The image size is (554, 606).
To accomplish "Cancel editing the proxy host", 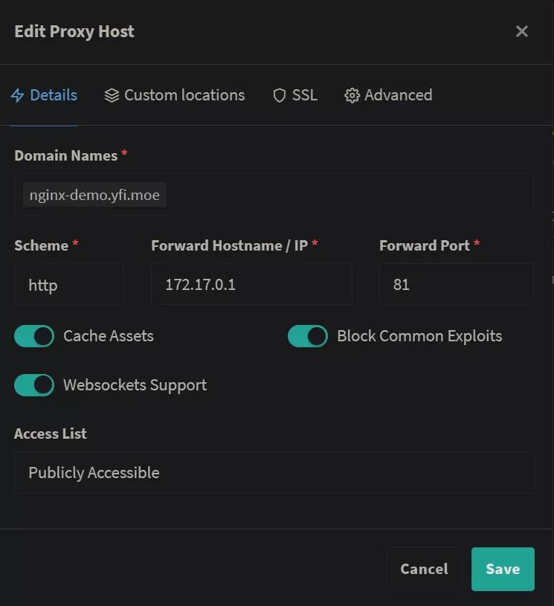I will [424, 569].
